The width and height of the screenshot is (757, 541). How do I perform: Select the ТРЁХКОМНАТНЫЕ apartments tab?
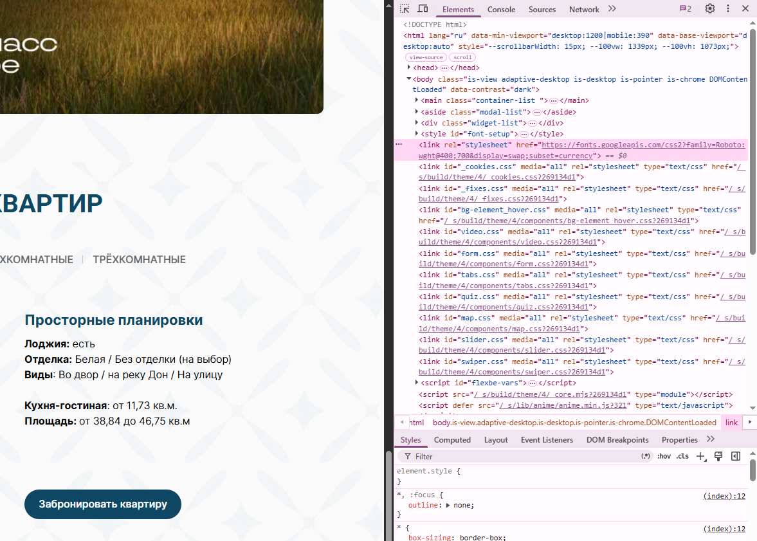click(139, 259)
